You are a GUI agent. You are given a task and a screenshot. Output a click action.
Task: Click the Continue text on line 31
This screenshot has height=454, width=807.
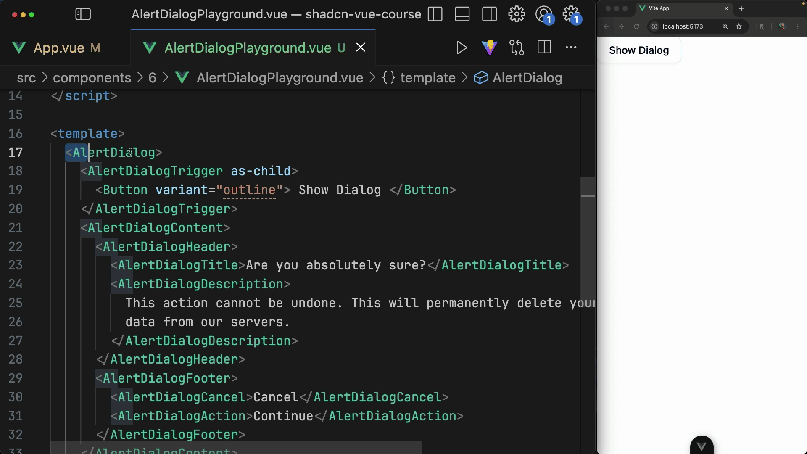[283, 416]
